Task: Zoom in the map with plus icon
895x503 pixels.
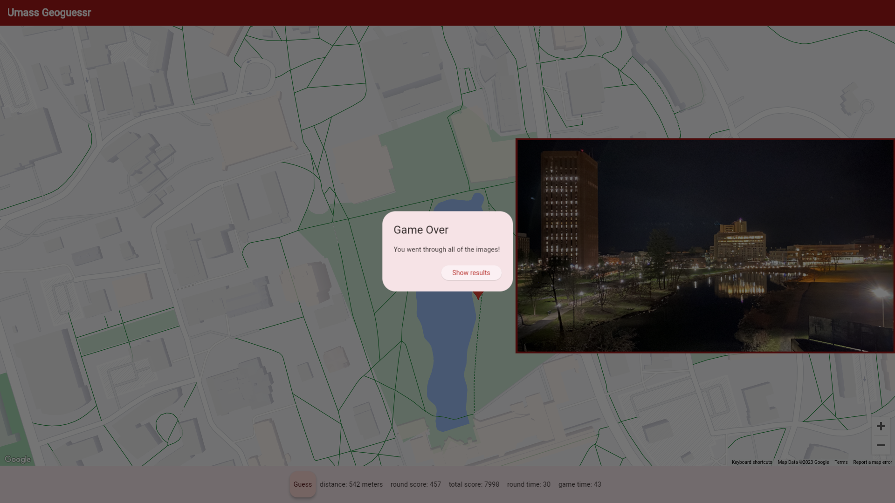Action: [x=881, y=426]
